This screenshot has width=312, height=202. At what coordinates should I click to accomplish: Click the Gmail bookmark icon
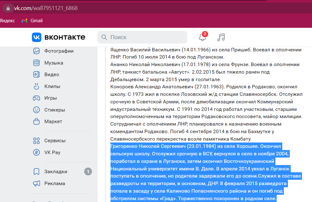click(x=24, y=21)
